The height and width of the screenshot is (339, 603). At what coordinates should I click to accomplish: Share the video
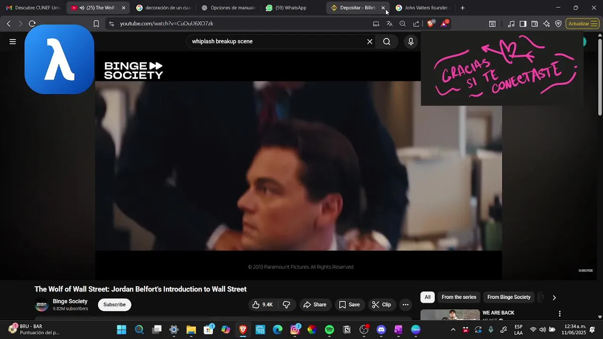(x=315, y=305)
